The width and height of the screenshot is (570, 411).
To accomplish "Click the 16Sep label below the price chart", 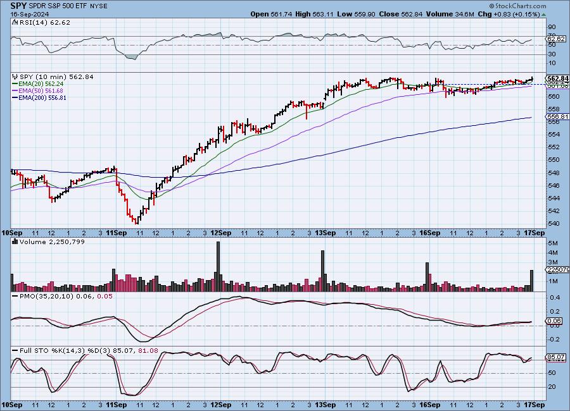I will [x=429, y=233].
